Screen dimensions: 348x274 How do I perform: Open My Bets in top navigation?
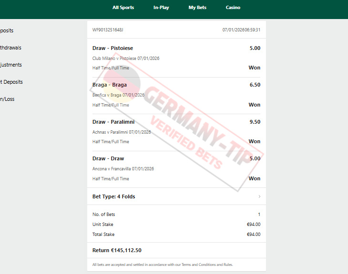pyautogui.click(x=197, y=8)
